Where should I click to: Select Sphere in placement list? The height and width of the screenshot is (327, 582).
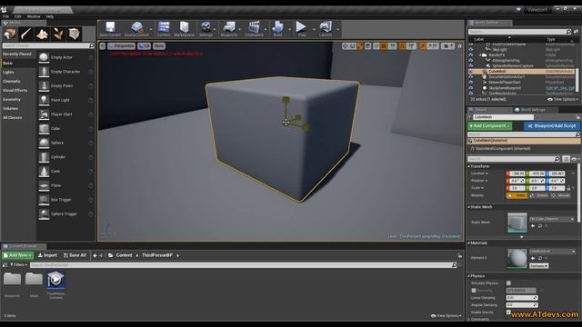click(65, 143)
